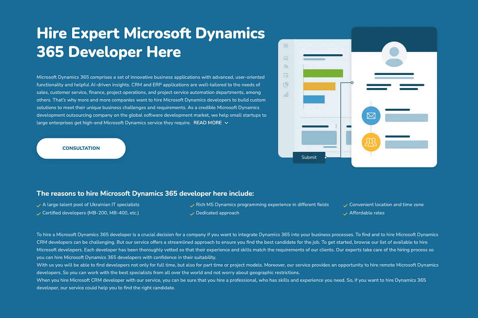Click the green progress bar in the chart
The width and height of the screenshot is (478, 318).
(323, 73)
